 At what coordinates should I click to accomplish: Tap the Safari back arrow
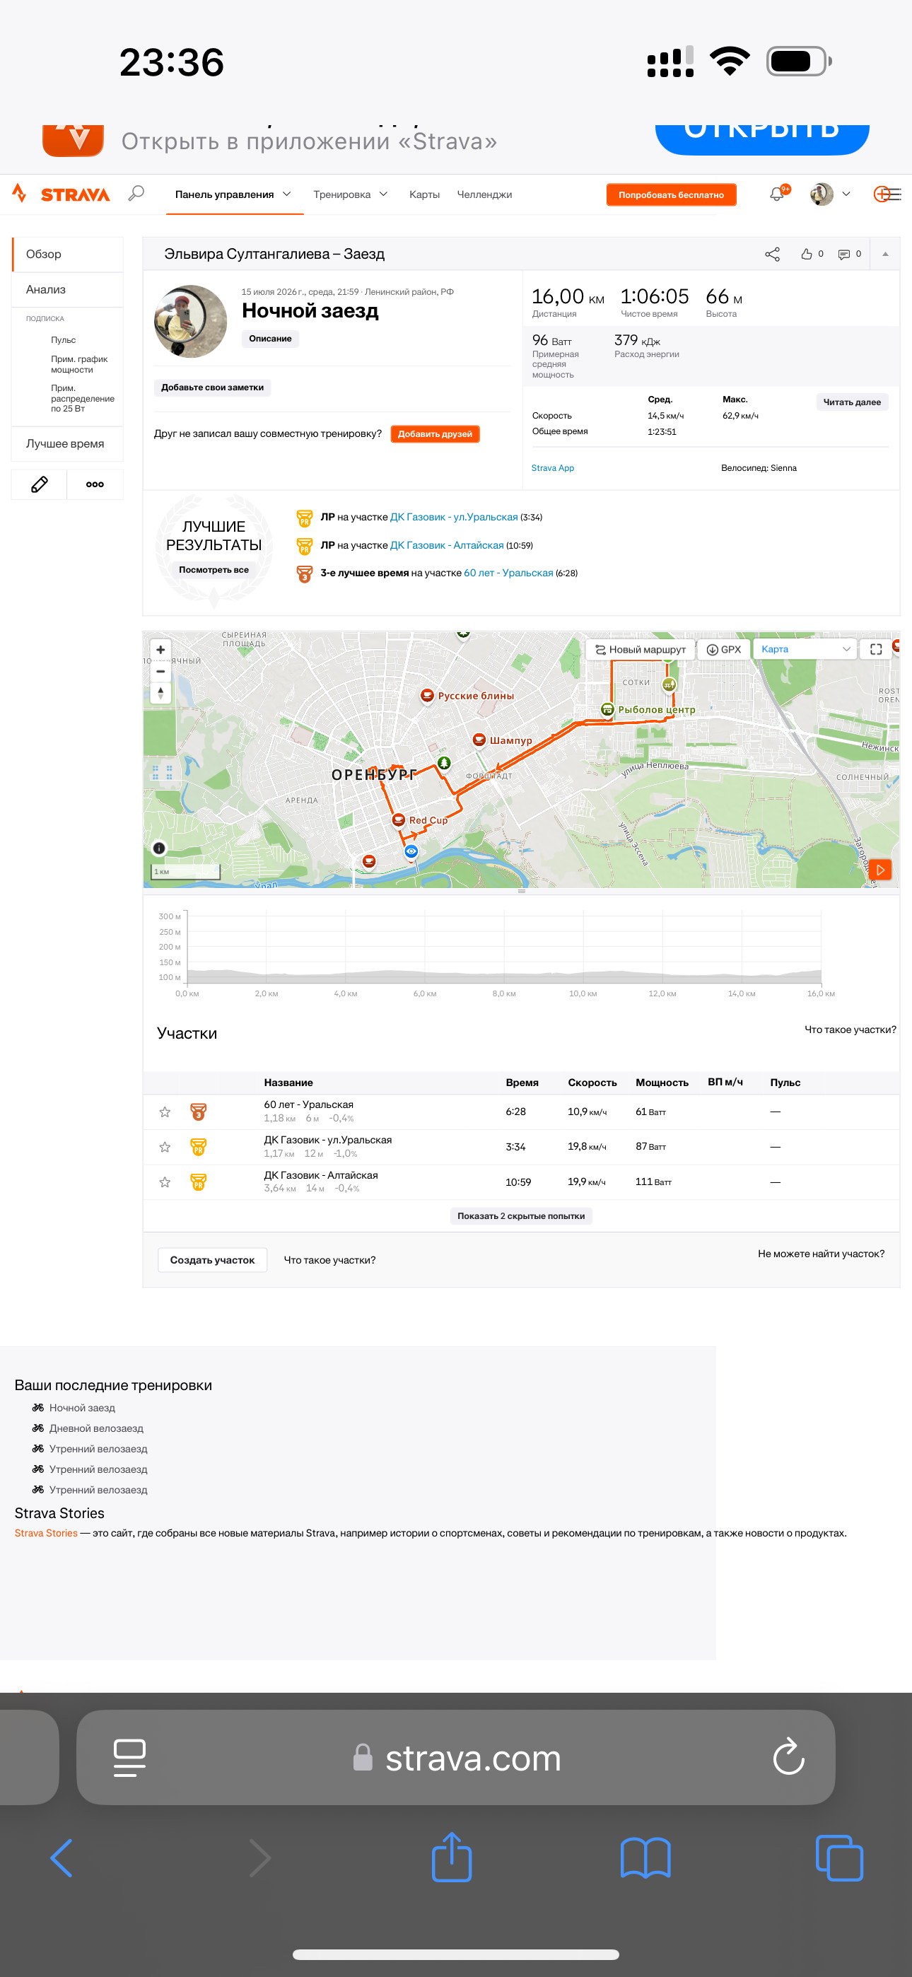tap(62, 1858)
